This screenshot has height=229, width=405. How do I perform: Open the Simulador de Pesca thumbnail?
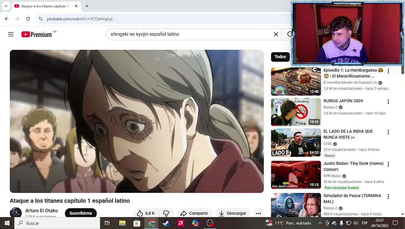[296, 205]
